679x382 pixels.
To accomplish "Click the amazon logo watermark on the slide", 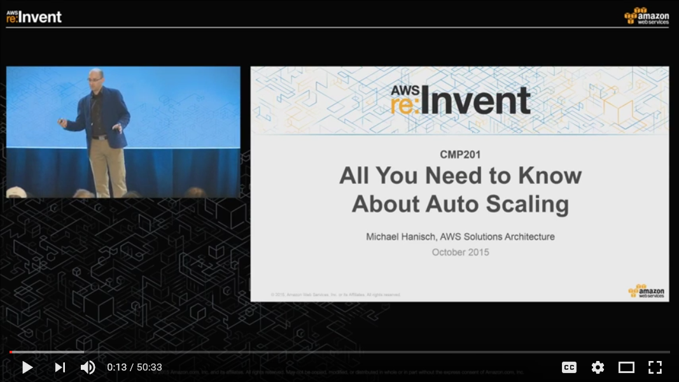I will [644, 290].
